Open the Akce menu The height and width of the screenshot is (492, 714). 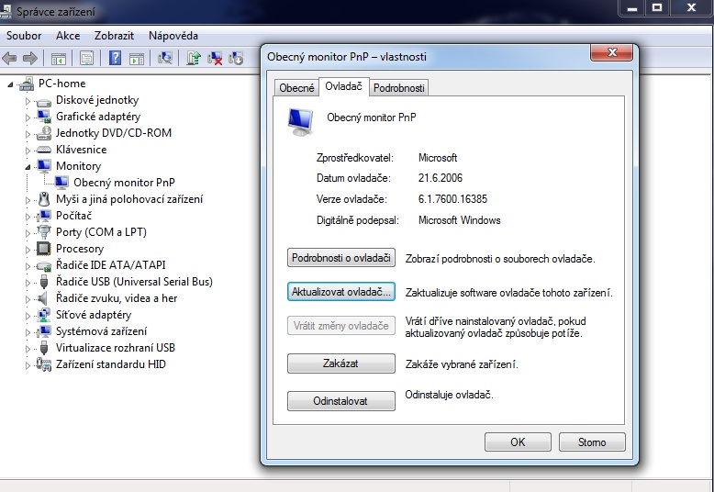(68, 36)
